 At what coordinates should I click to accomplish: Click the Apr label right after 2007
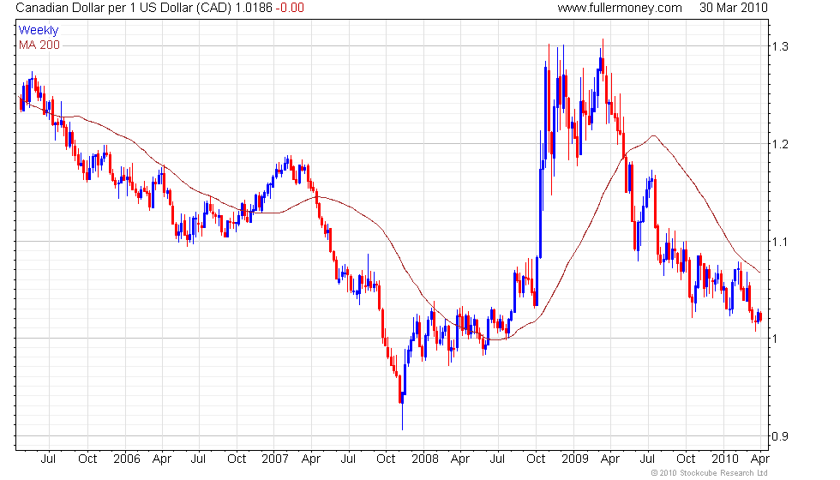[x=310, y=459]
